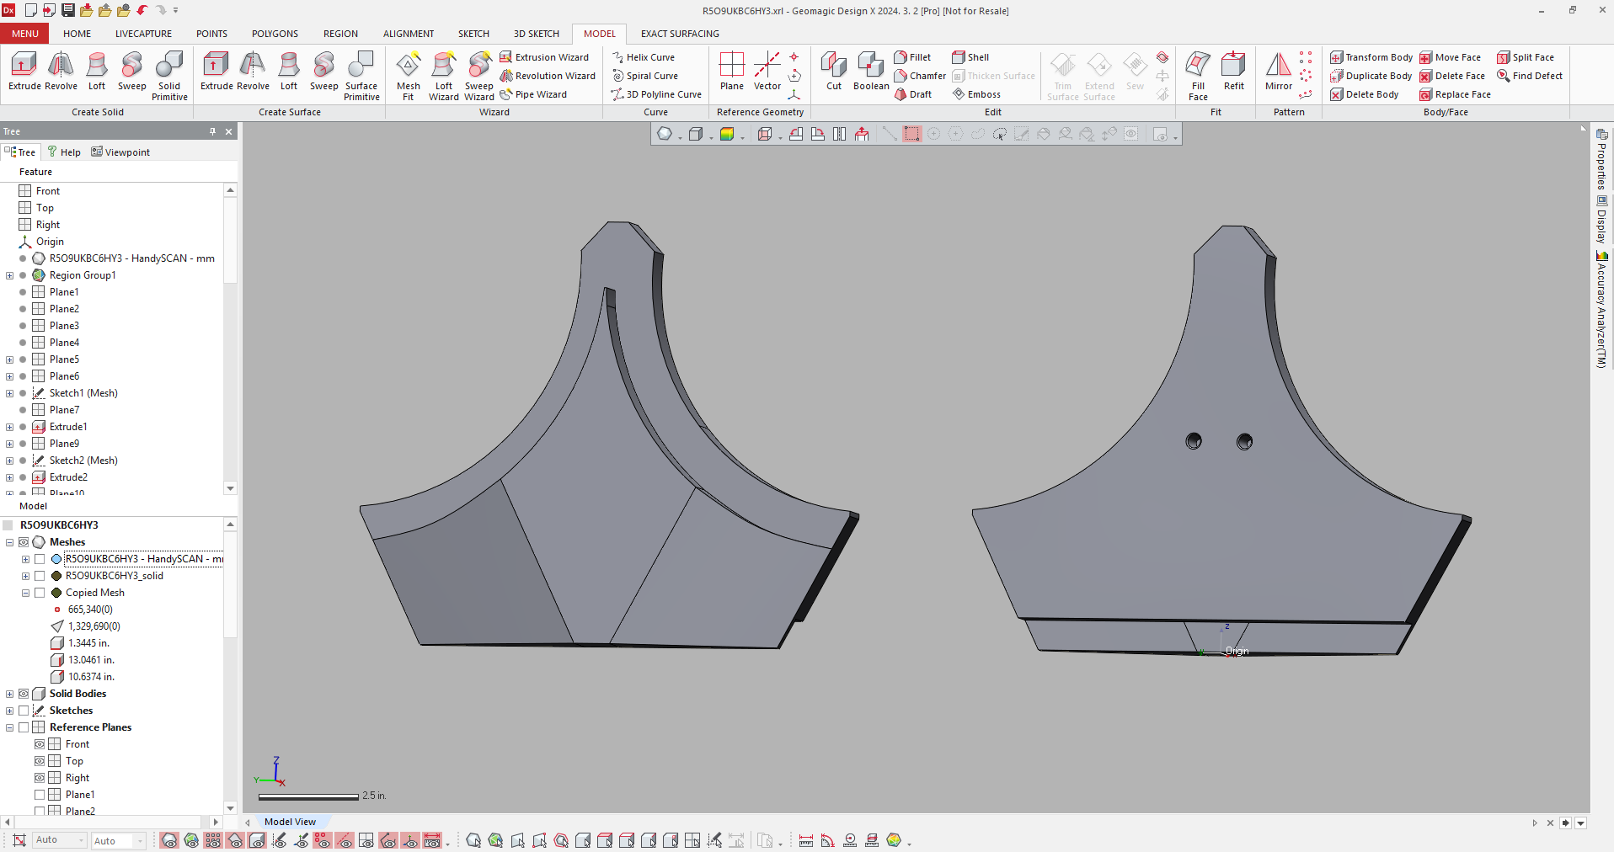Add a reference Vector
Screen dimensions: 1614x852
coord(767,72)
